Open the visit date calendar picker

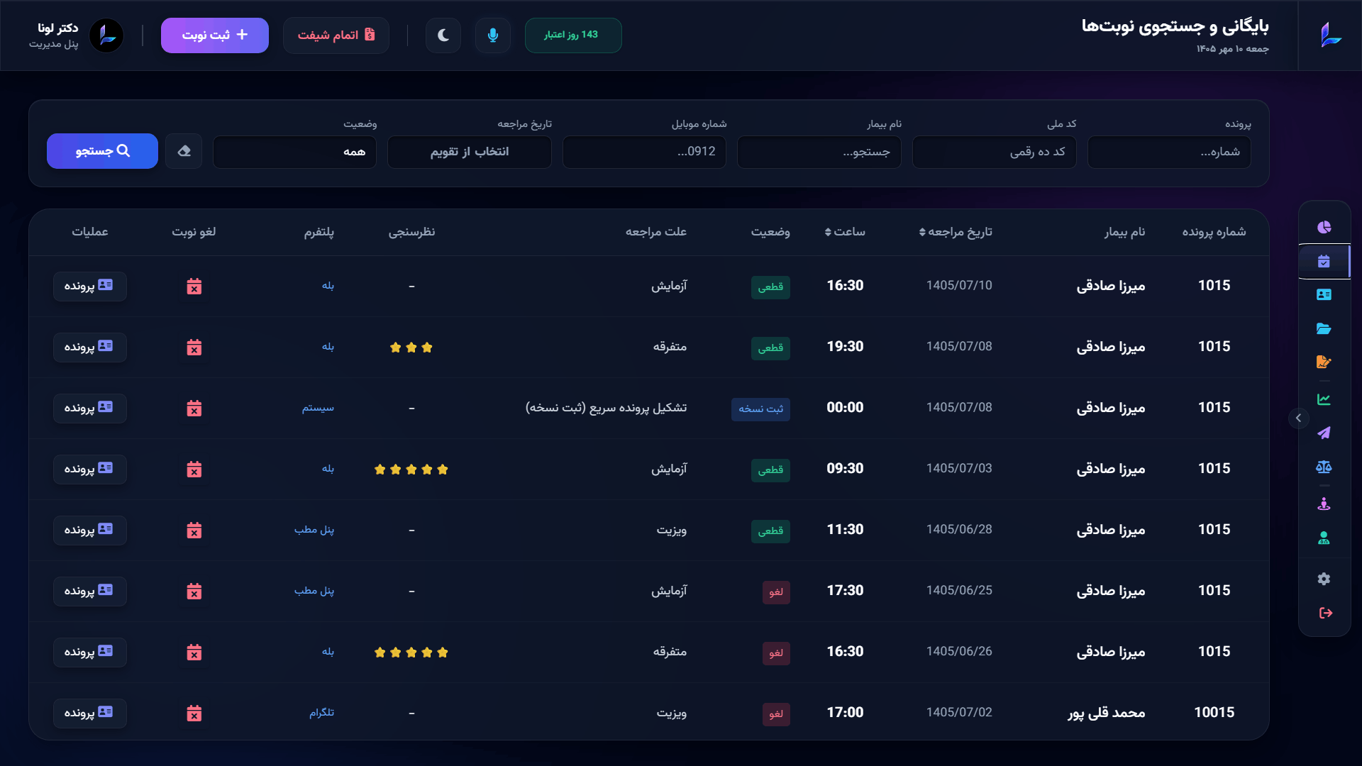click(x=470, y=152)
